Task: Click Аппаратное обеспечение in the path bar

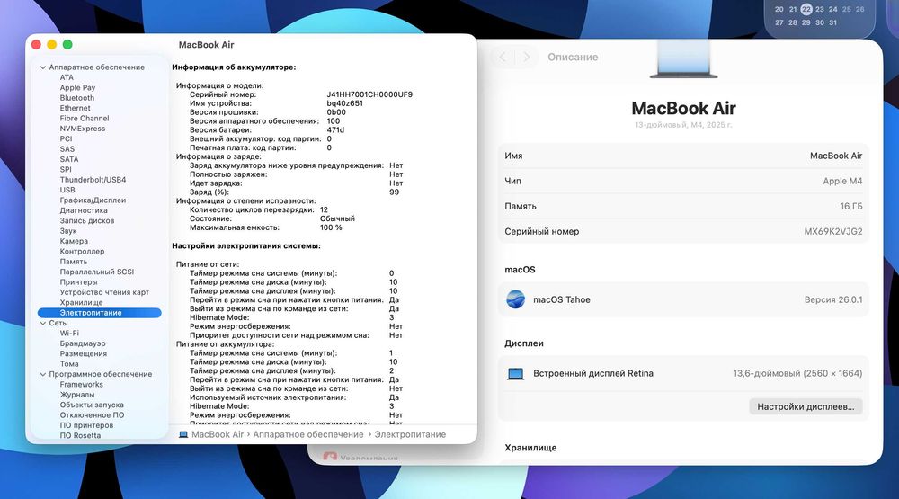Action: tap(307, 435)
